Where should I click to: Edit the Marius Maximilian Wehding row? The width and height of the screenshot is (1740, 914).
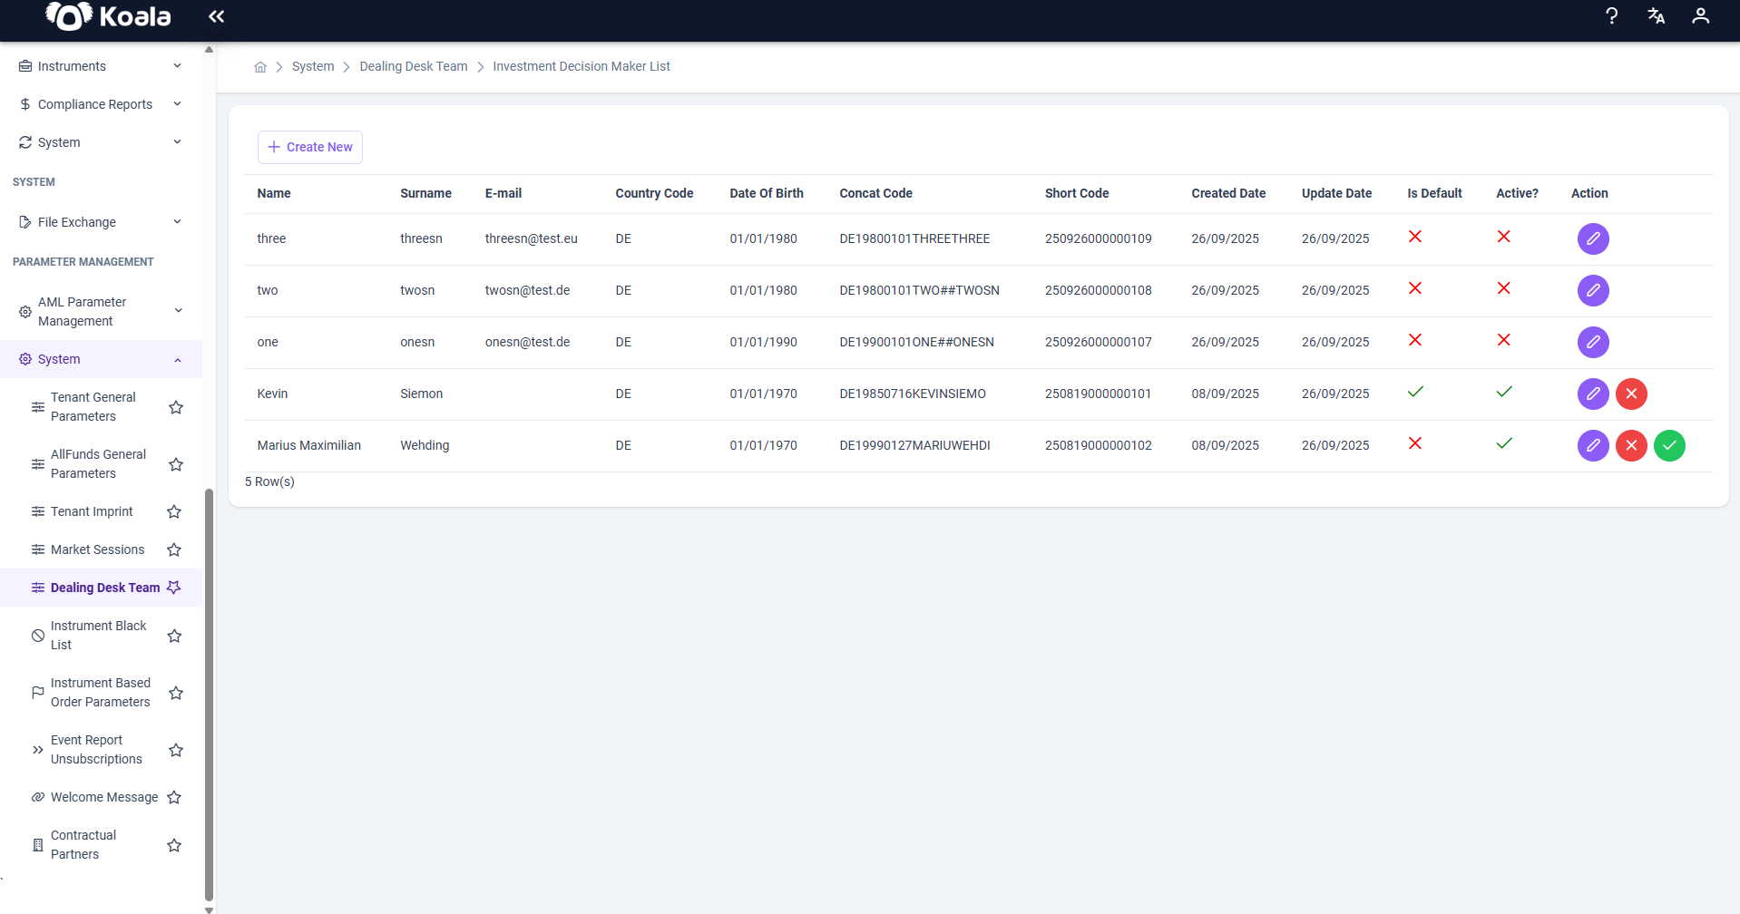(1593, 446)
